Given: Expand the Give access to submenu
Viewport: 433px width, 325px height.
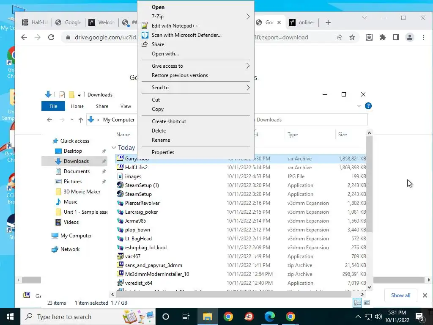Looking at the screenshot, I should pos(248,66).
